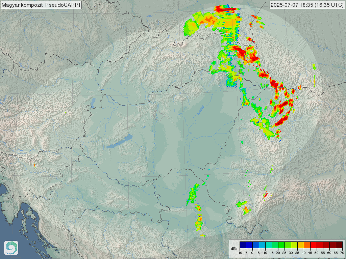
Task: Click the teal spiral weather service logo
Action: (11, 248)
